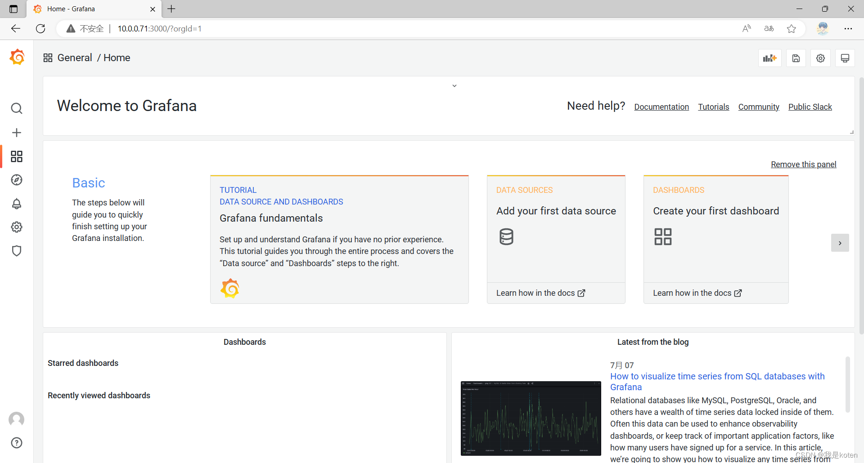Click the Save dashboard disk icon

(796, 58)
